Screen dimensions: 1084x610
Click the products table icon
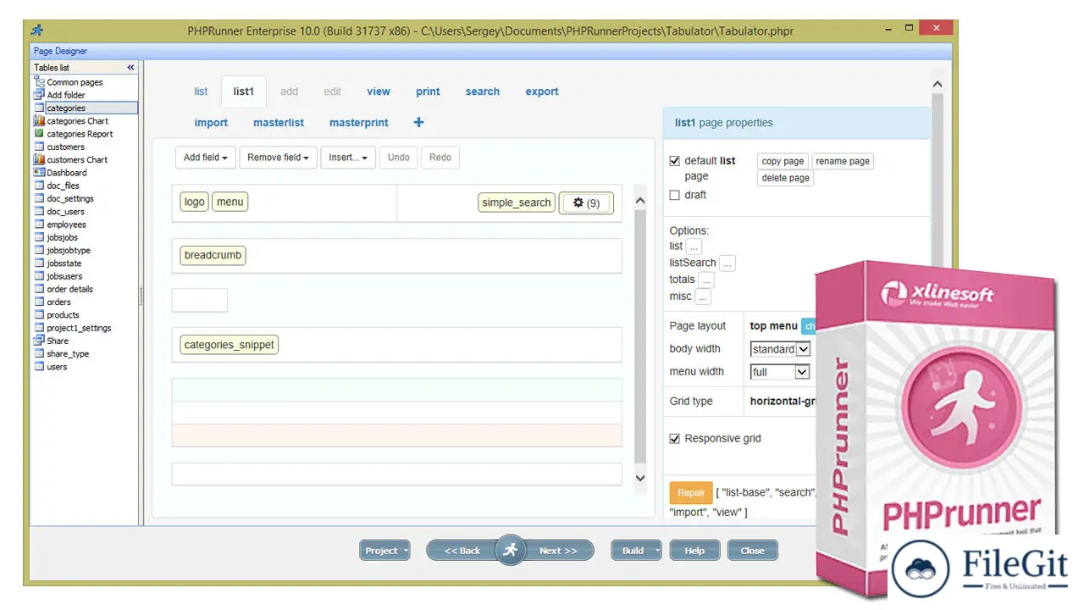(39, 315)
